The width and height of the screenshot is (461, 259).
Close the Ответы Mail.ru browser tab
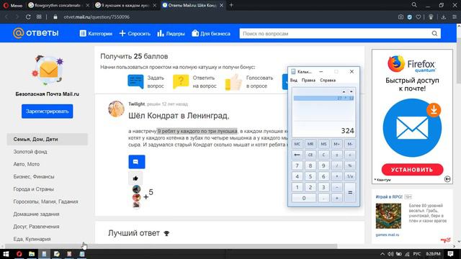click(x=222, y=5)
